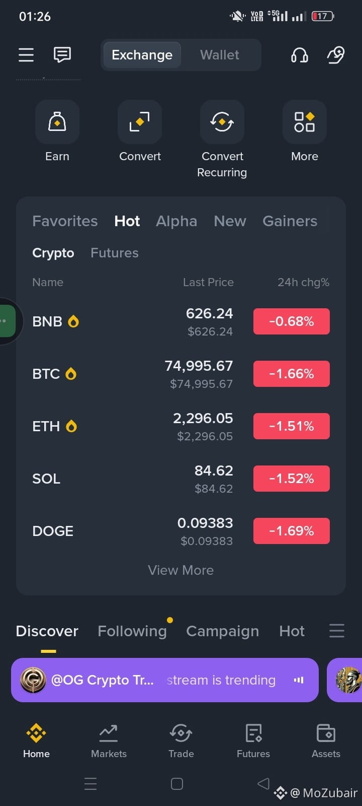This screenshot has width=362, height=806.
Task: Open the Convert icon
Action: (140, 122)
